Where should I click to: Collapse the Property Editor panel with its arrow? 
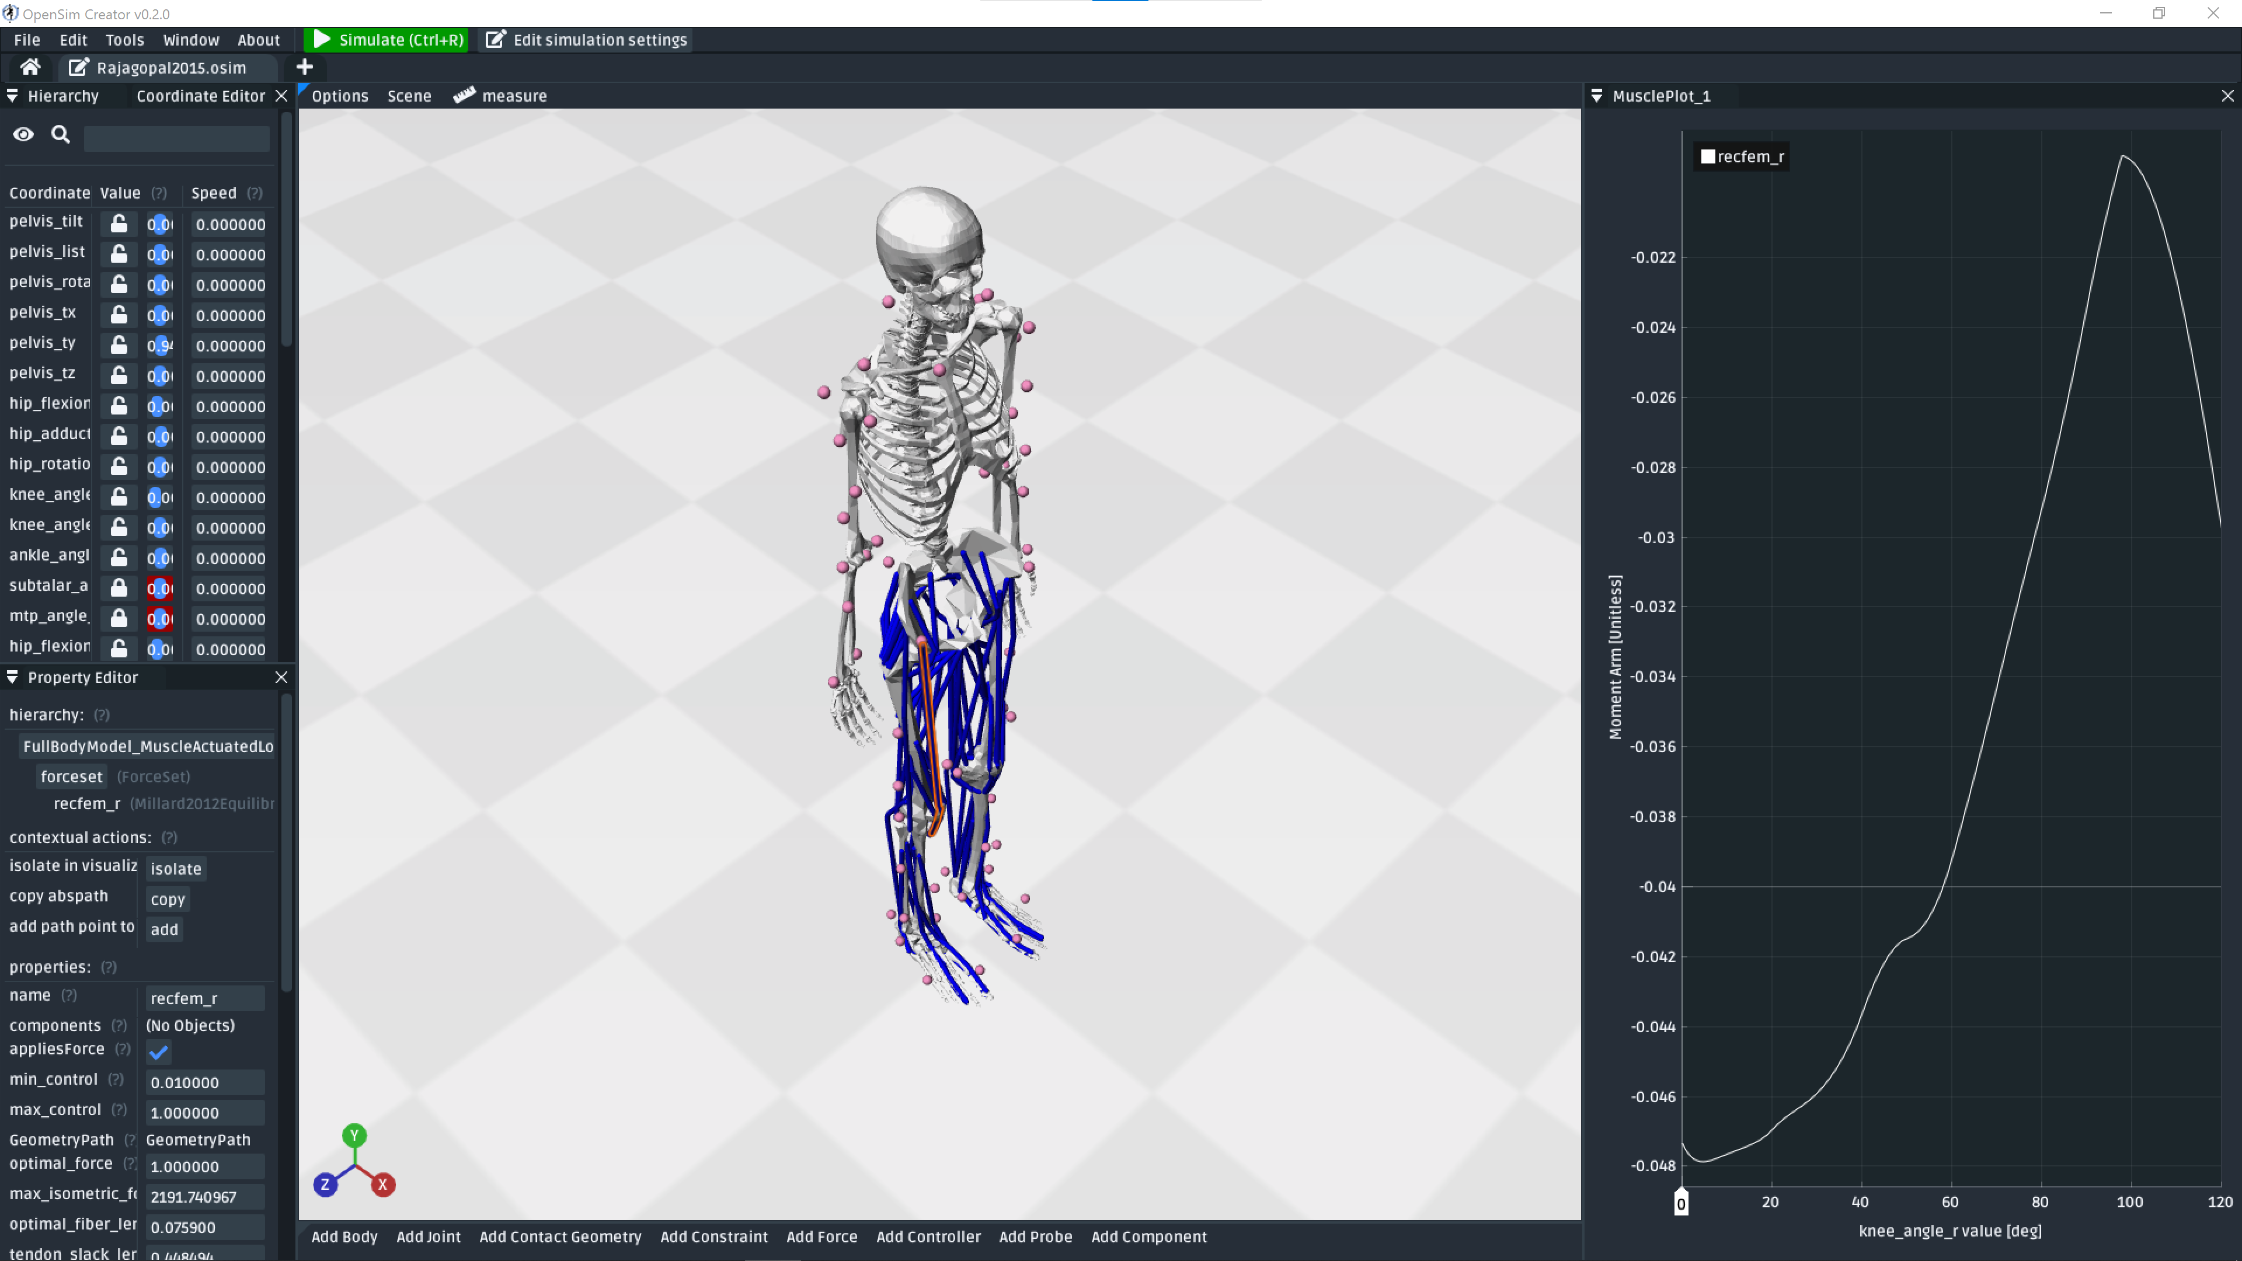point(12,677)
